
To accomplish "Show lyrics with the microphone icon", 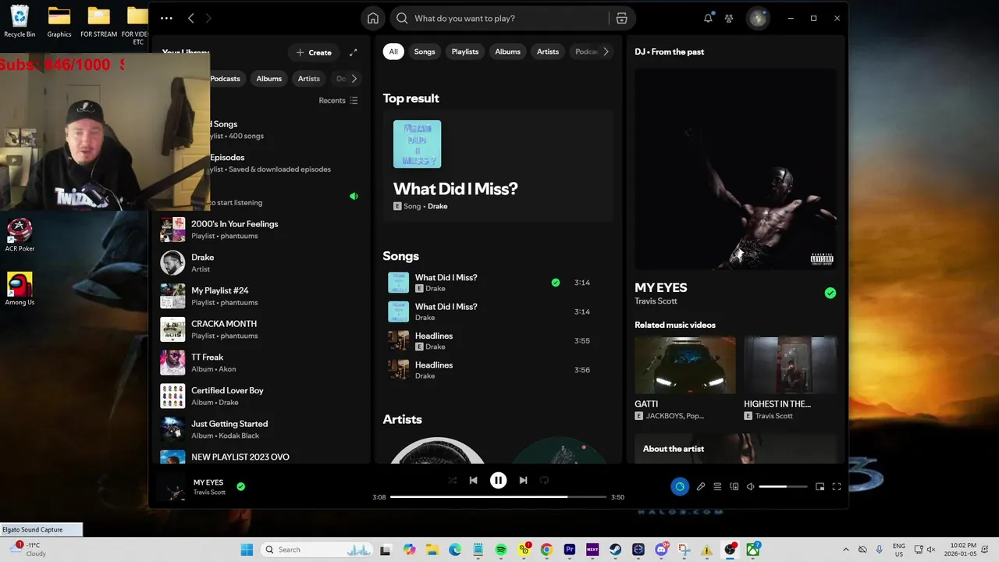I will tap(701, 486).
